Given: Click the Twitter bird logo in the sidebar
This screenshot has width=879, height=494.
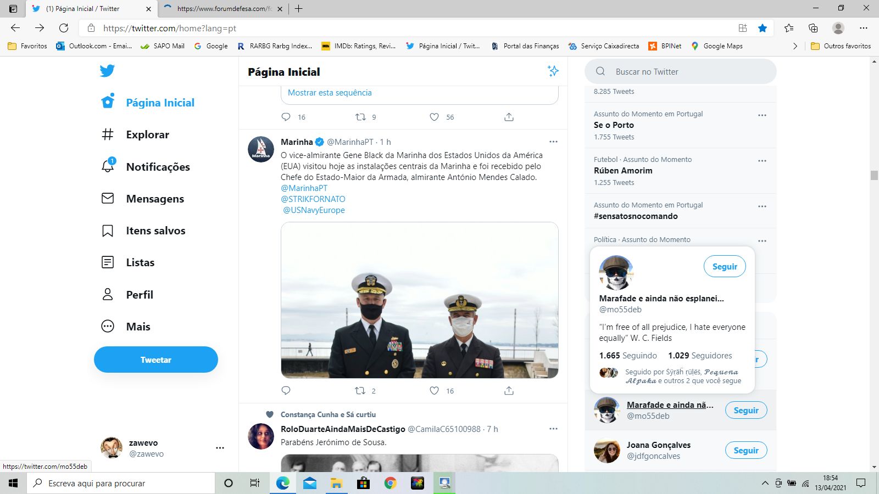Looking at the screenshot, I should coord(107,71).
